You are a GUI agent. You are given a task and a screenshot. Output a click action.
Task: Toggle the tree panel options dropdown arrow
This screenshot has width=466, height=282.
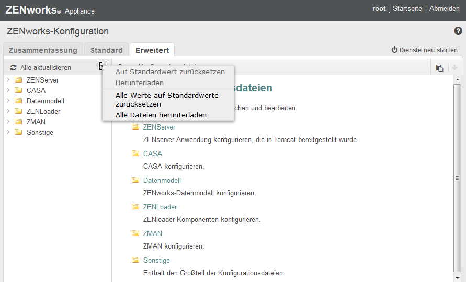[101, 67]
